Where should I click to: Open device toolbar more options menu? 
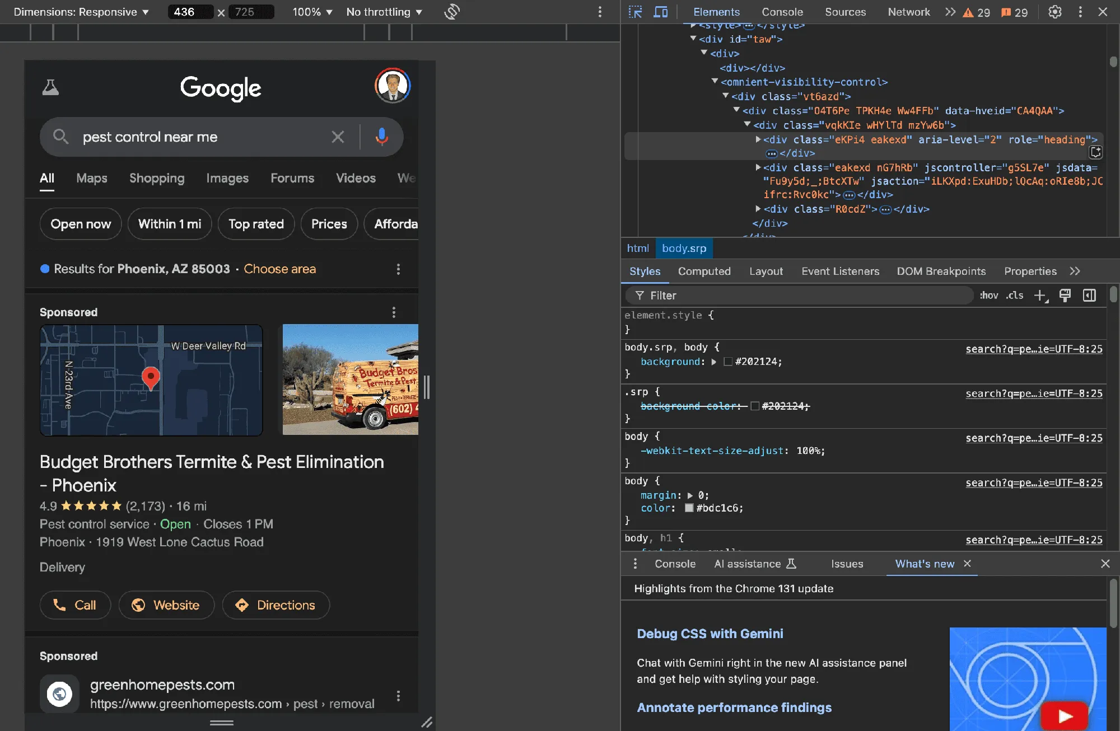(600, 12)
